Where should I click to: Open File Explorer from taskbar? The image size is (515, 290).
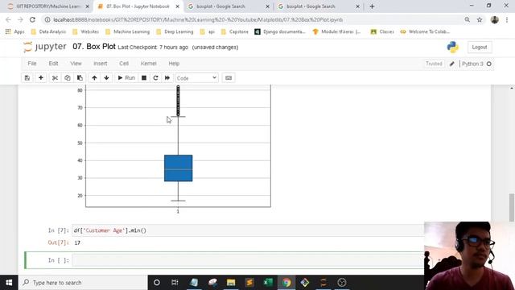coord(231,283)
